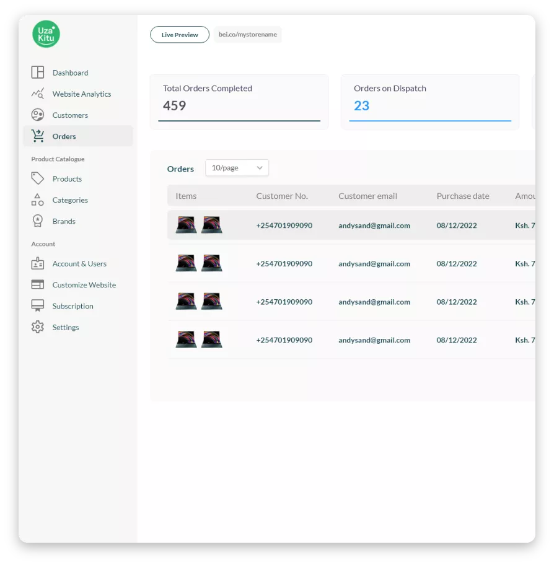
Task: Open Website Analytics via its chart icon
Action: coord(37,94)
